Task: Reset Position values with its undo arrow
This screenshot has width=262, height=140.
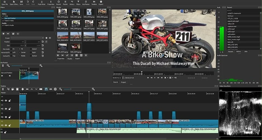Action: tap(43, 42)
